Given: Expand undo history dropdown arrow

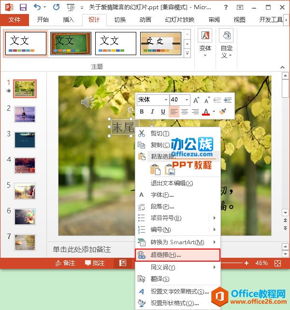Looking at the screenshot, I should coord(44,7).
